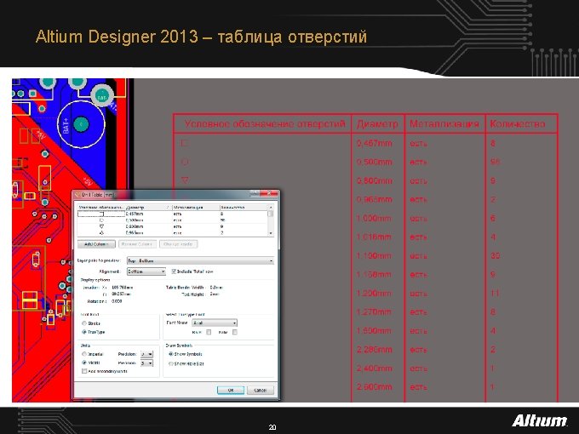Click the circle drill symbol in 0.500mm row
This screenshot has height=434, width=579.
tap(185, 162)
